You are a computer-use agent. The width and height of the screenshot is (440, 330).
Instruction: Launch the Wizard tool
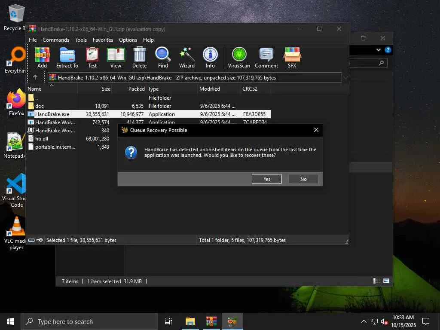(x=187, y=58)
